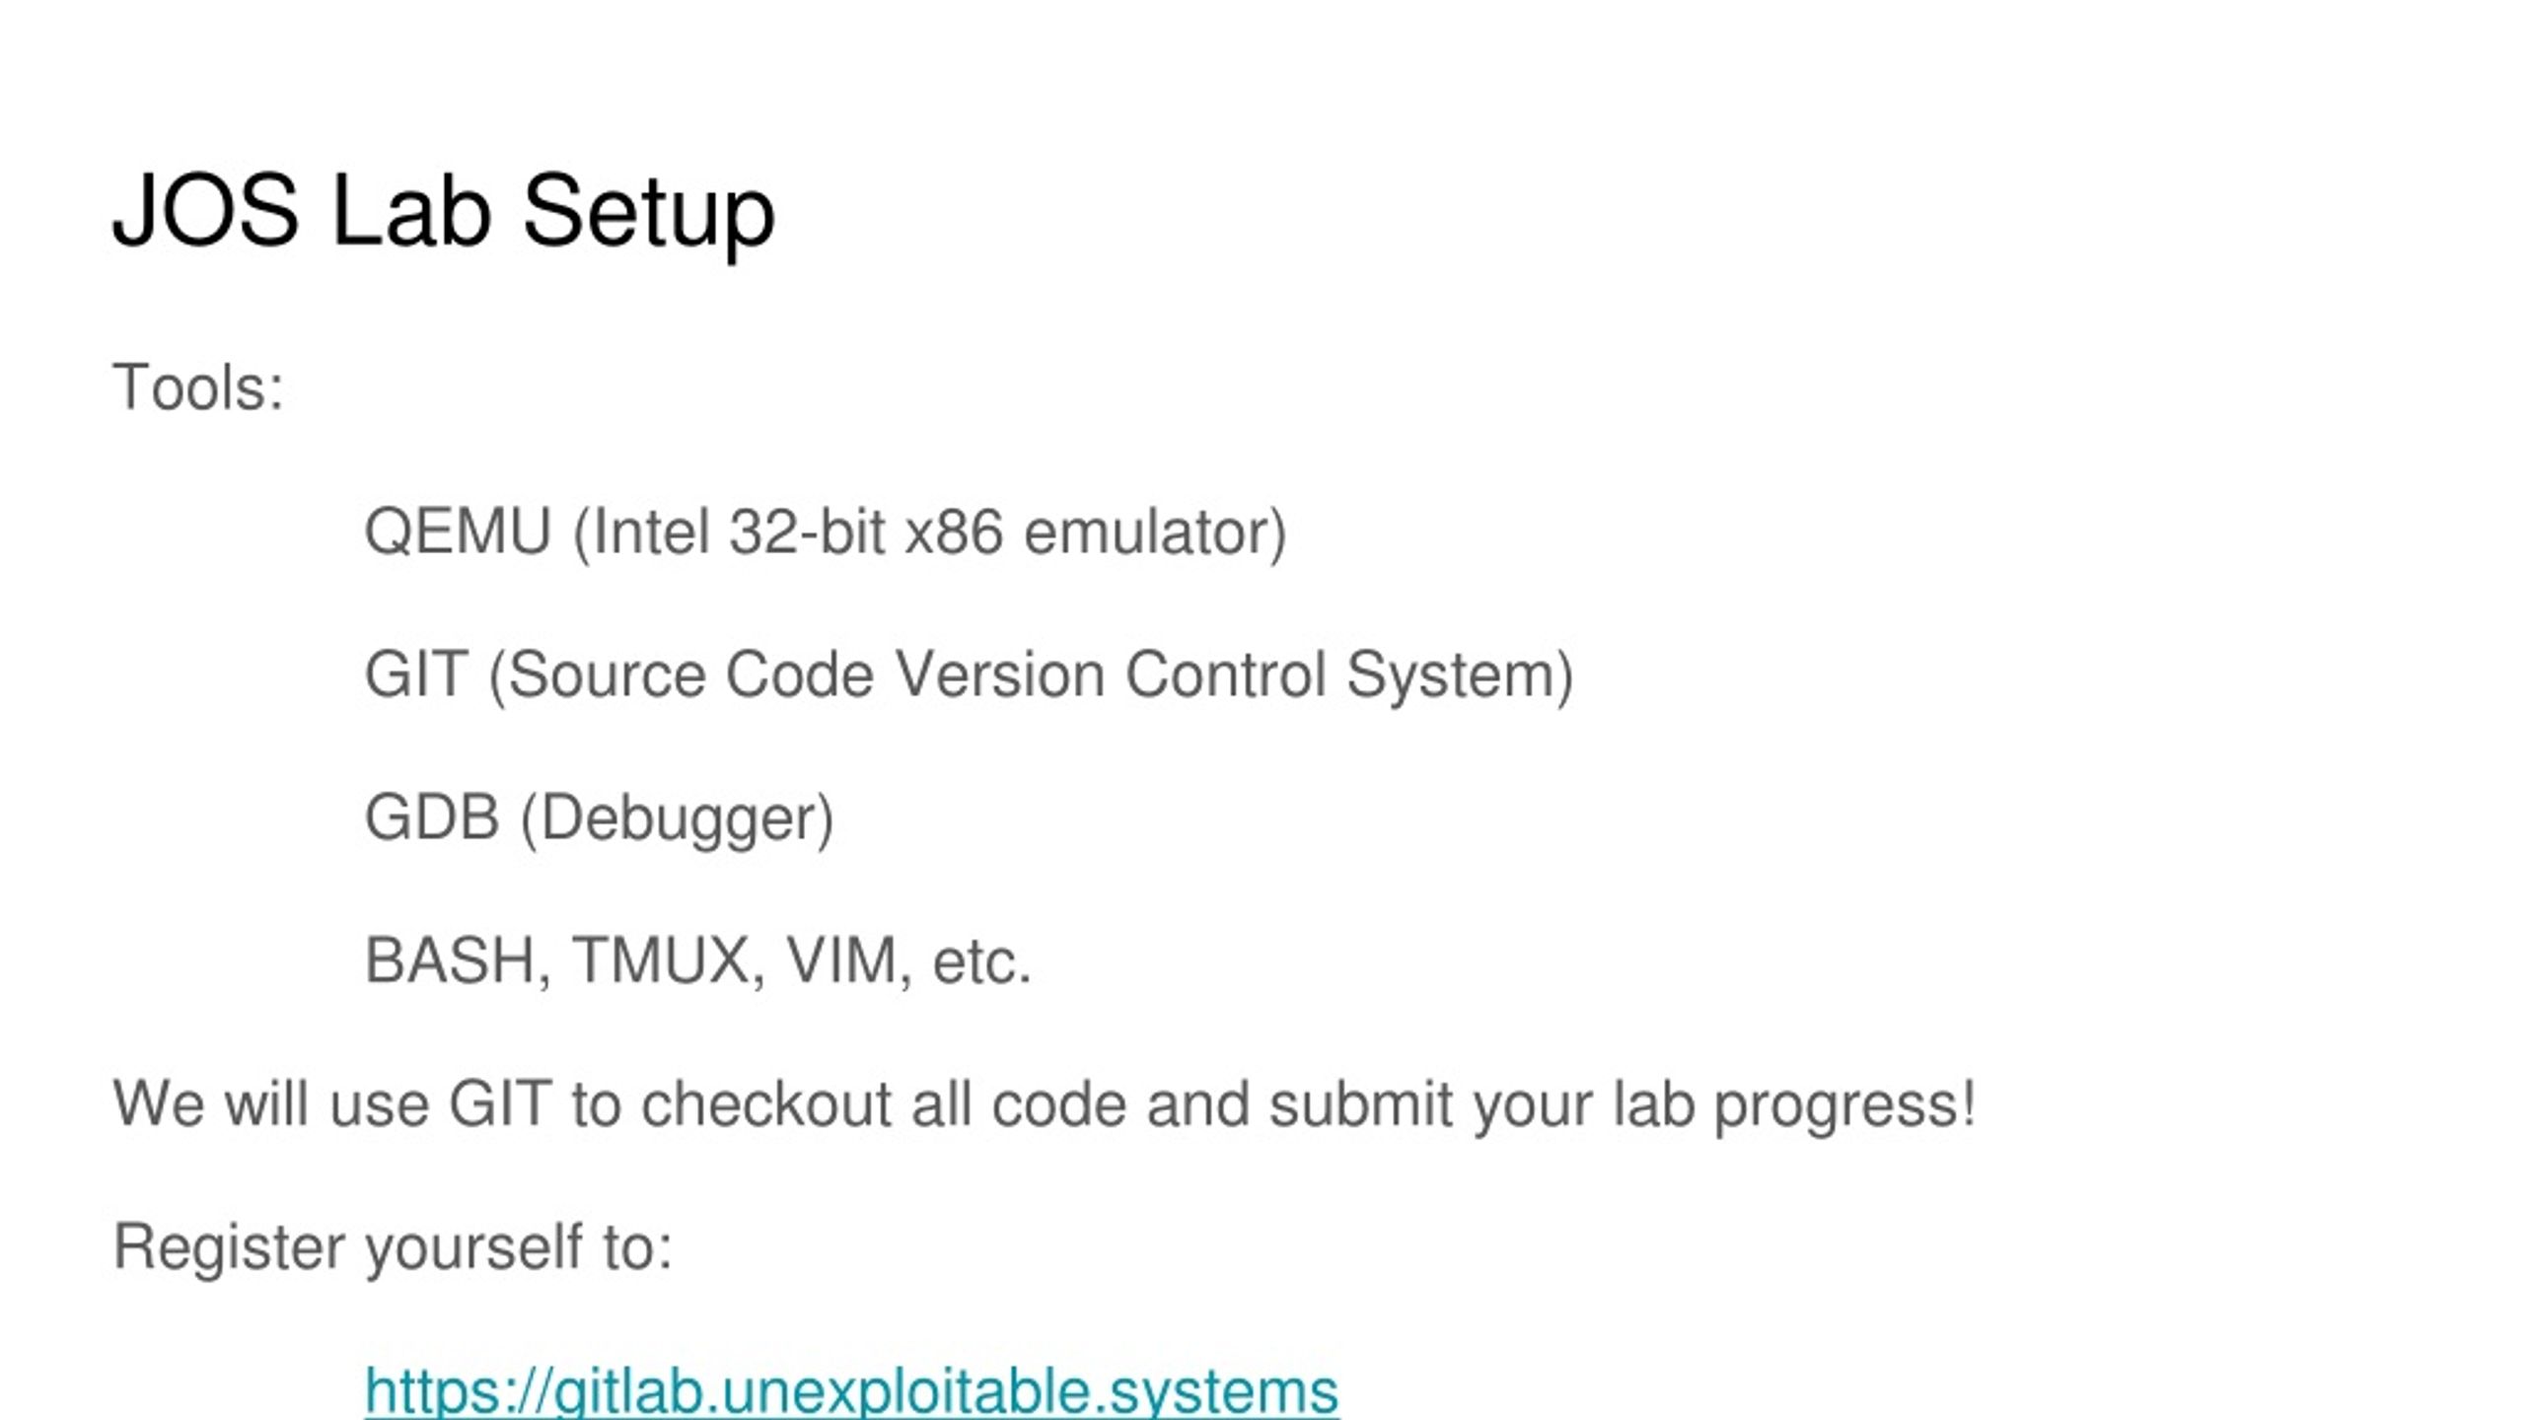Screen dimensions: 2525x1420
Task: Open the gitlab.unexploitable.systems link
Action: click(851, 1390)
